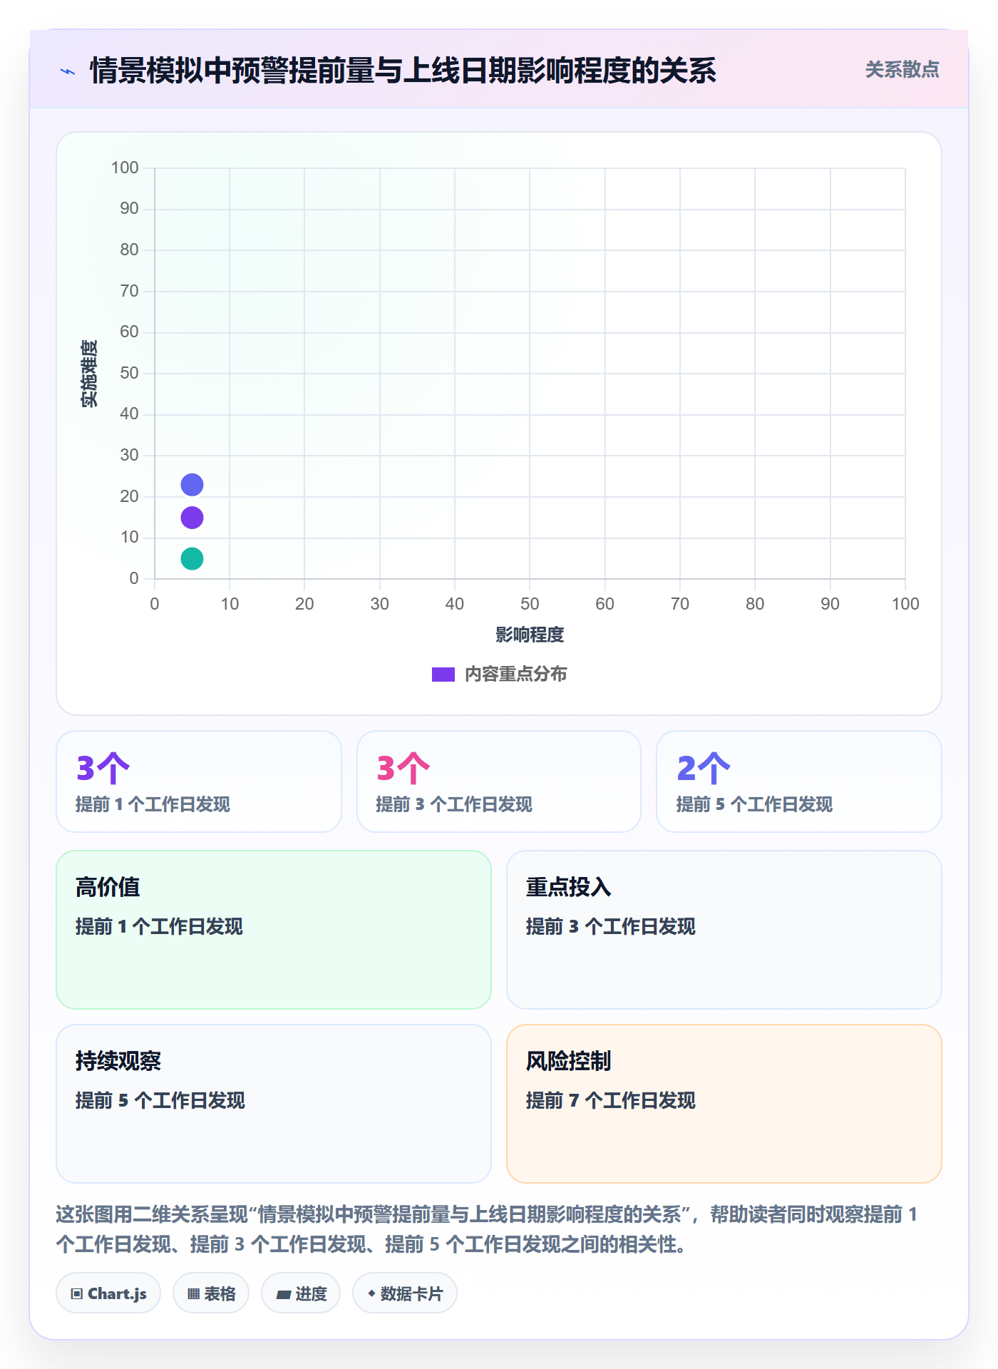Click the teal scatter point near 5
Image resolution: width=998 pixels, height=1369 pixels.
pyautogui.click(x=192, y=558)
